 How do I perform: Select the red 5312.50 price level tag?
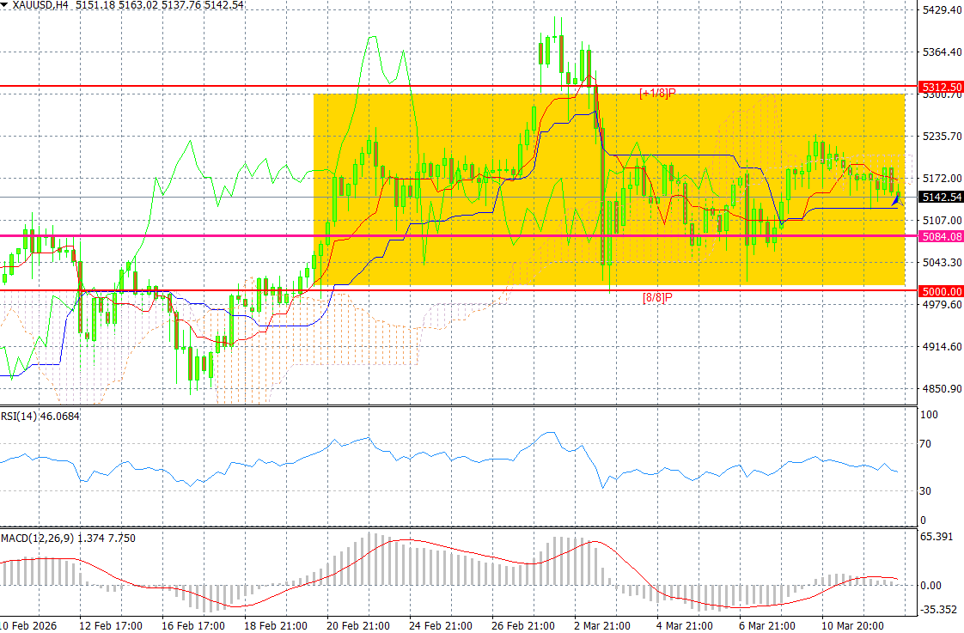(942, 88)
